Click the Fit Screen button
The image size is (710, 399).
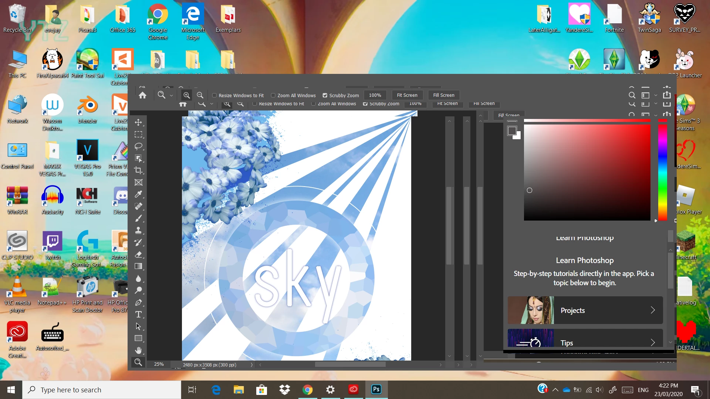point(407,95)
